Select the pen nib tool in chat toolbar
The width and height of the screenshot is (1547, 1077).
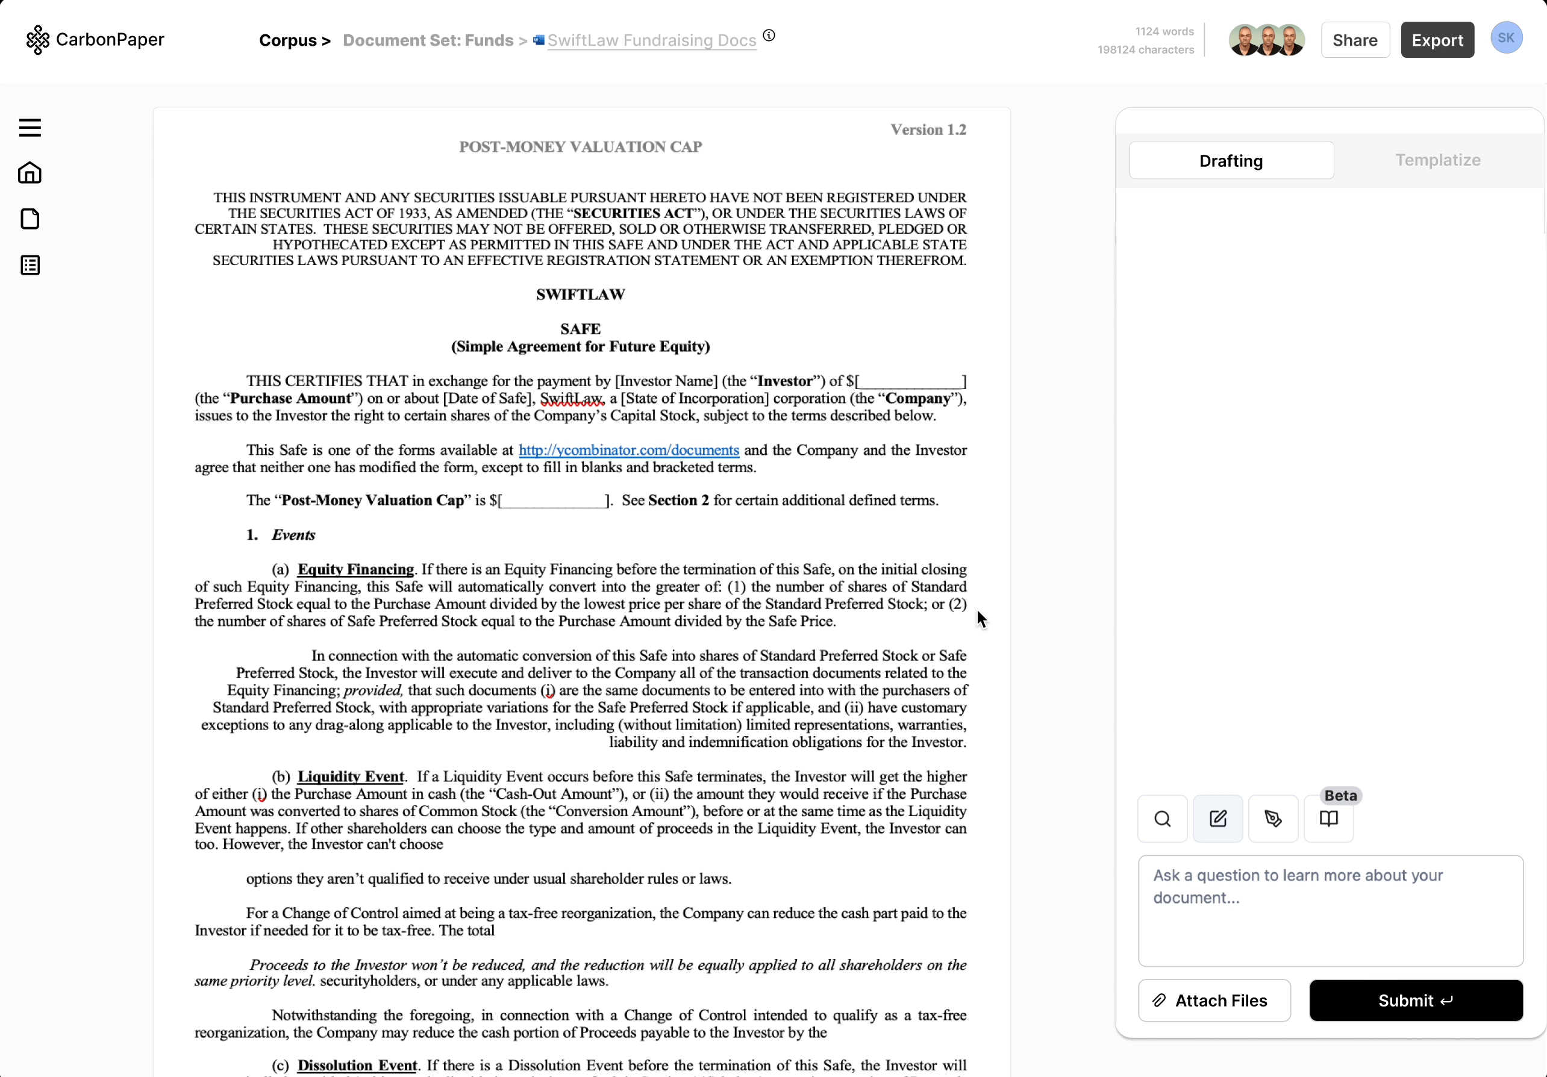pyautogui.click(x=1273, y=819)
